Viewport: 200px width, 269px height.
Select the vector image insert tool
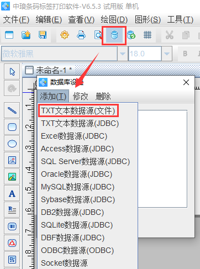12,160
